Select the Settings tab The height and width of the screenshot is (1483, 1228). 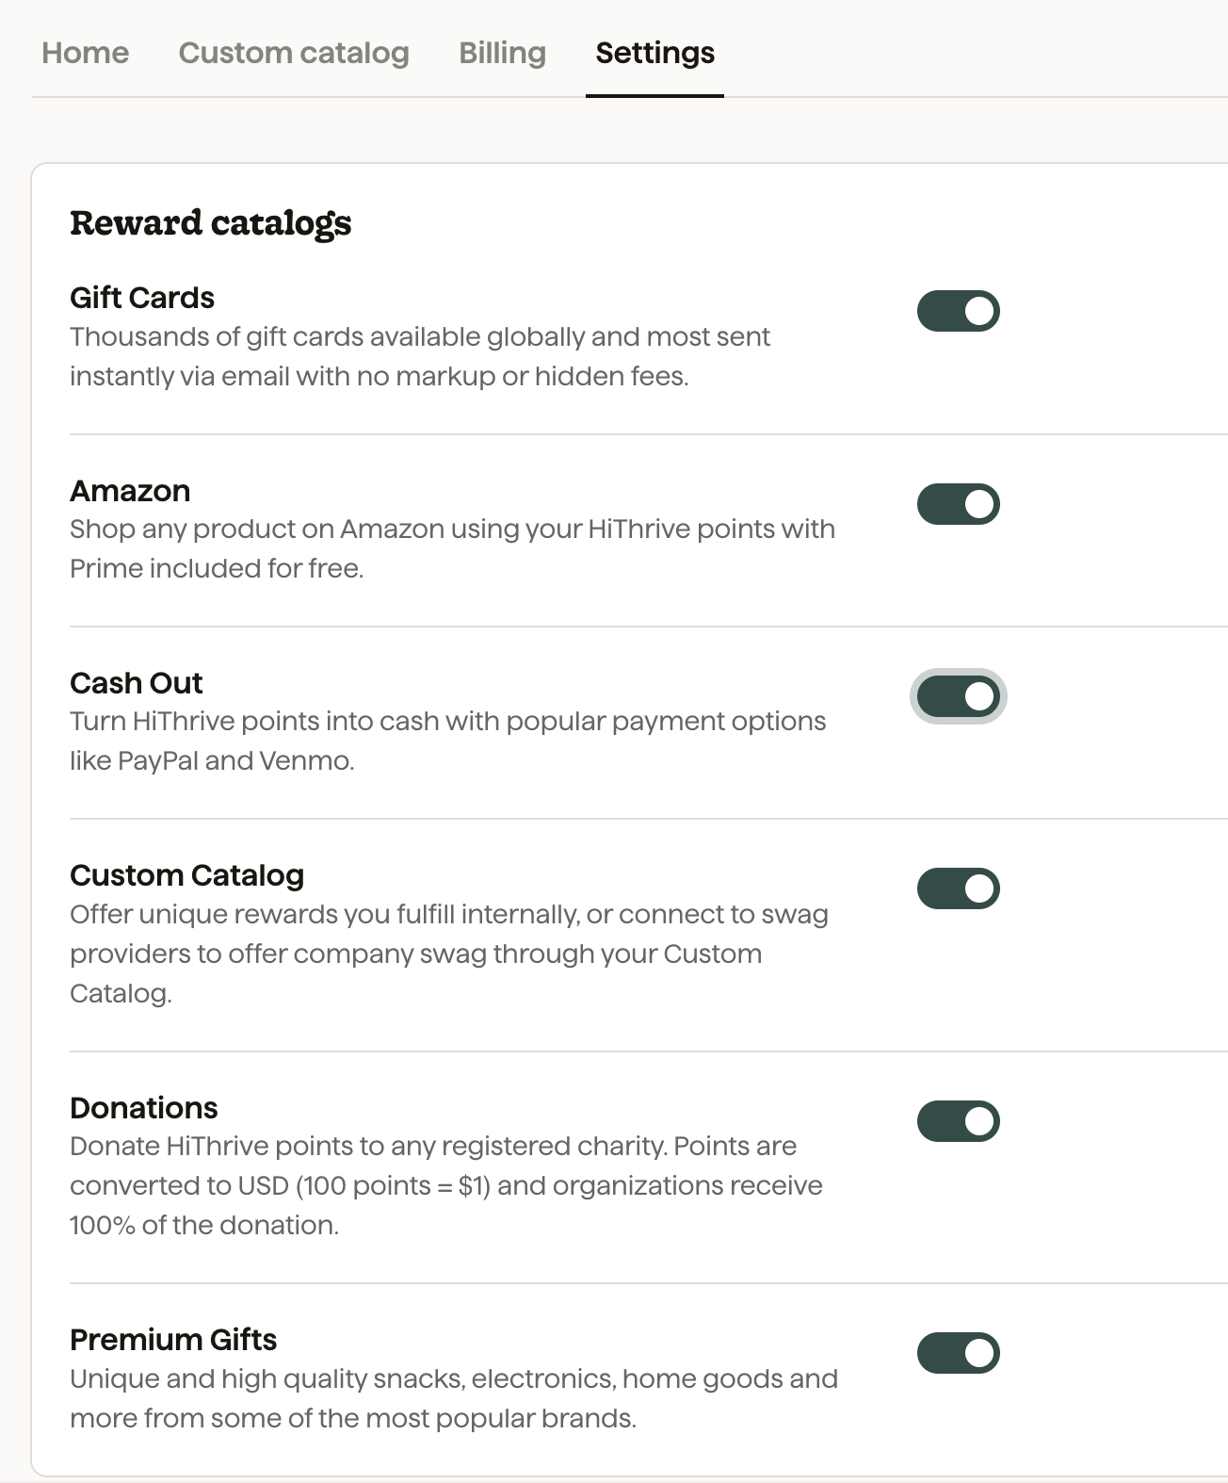[x=654, y=53]
